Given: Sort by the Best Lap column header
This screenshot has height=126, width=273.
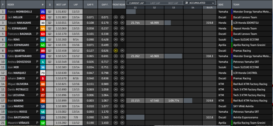Looking at the screenshot, I should 62,5.
